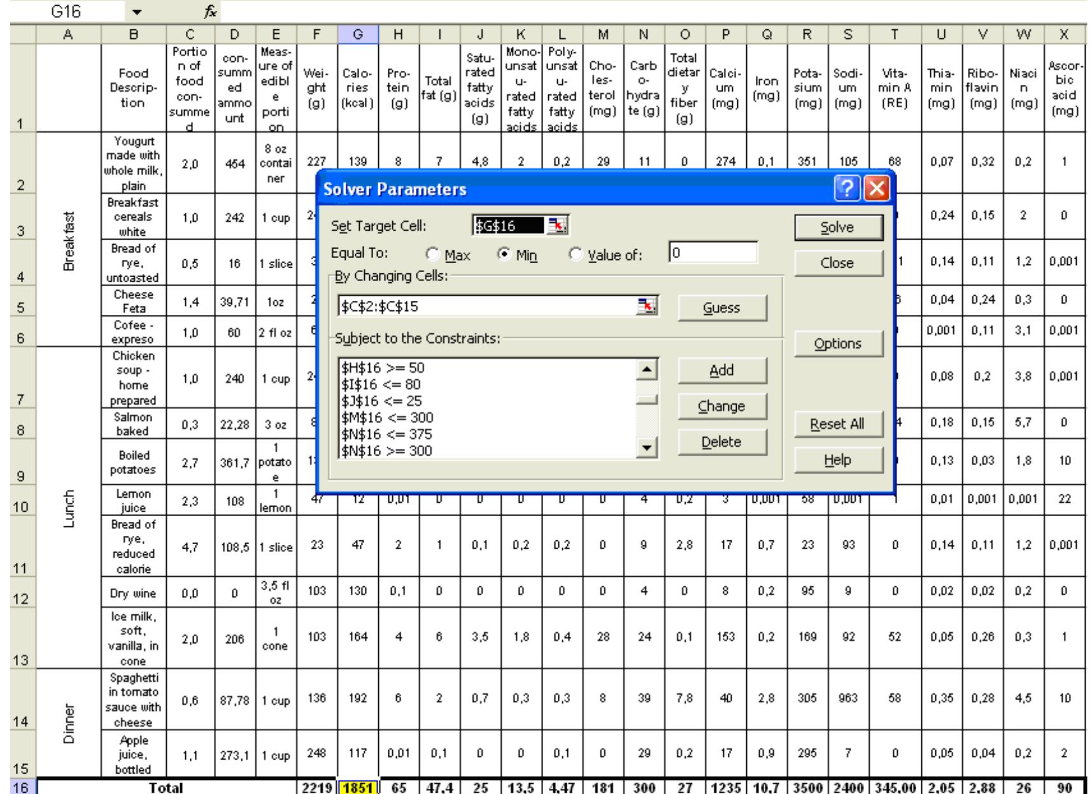Viewport: 1092px width, 794px height.
Task: Select column X header
Action: point(1064,34)
